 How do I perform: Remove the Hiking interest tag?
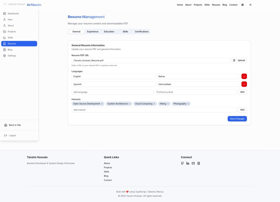pyautogui.click(x=168, y=104)
